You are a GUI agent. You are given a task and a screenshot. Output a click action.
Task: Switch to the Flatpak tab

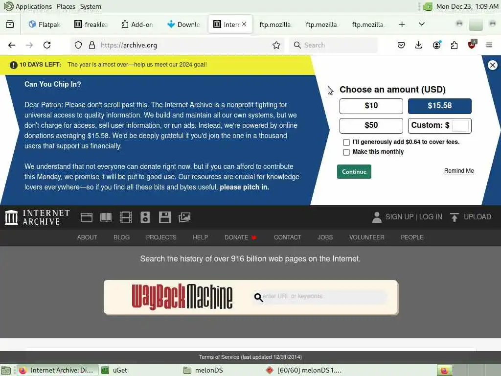(x=44, y=24)
